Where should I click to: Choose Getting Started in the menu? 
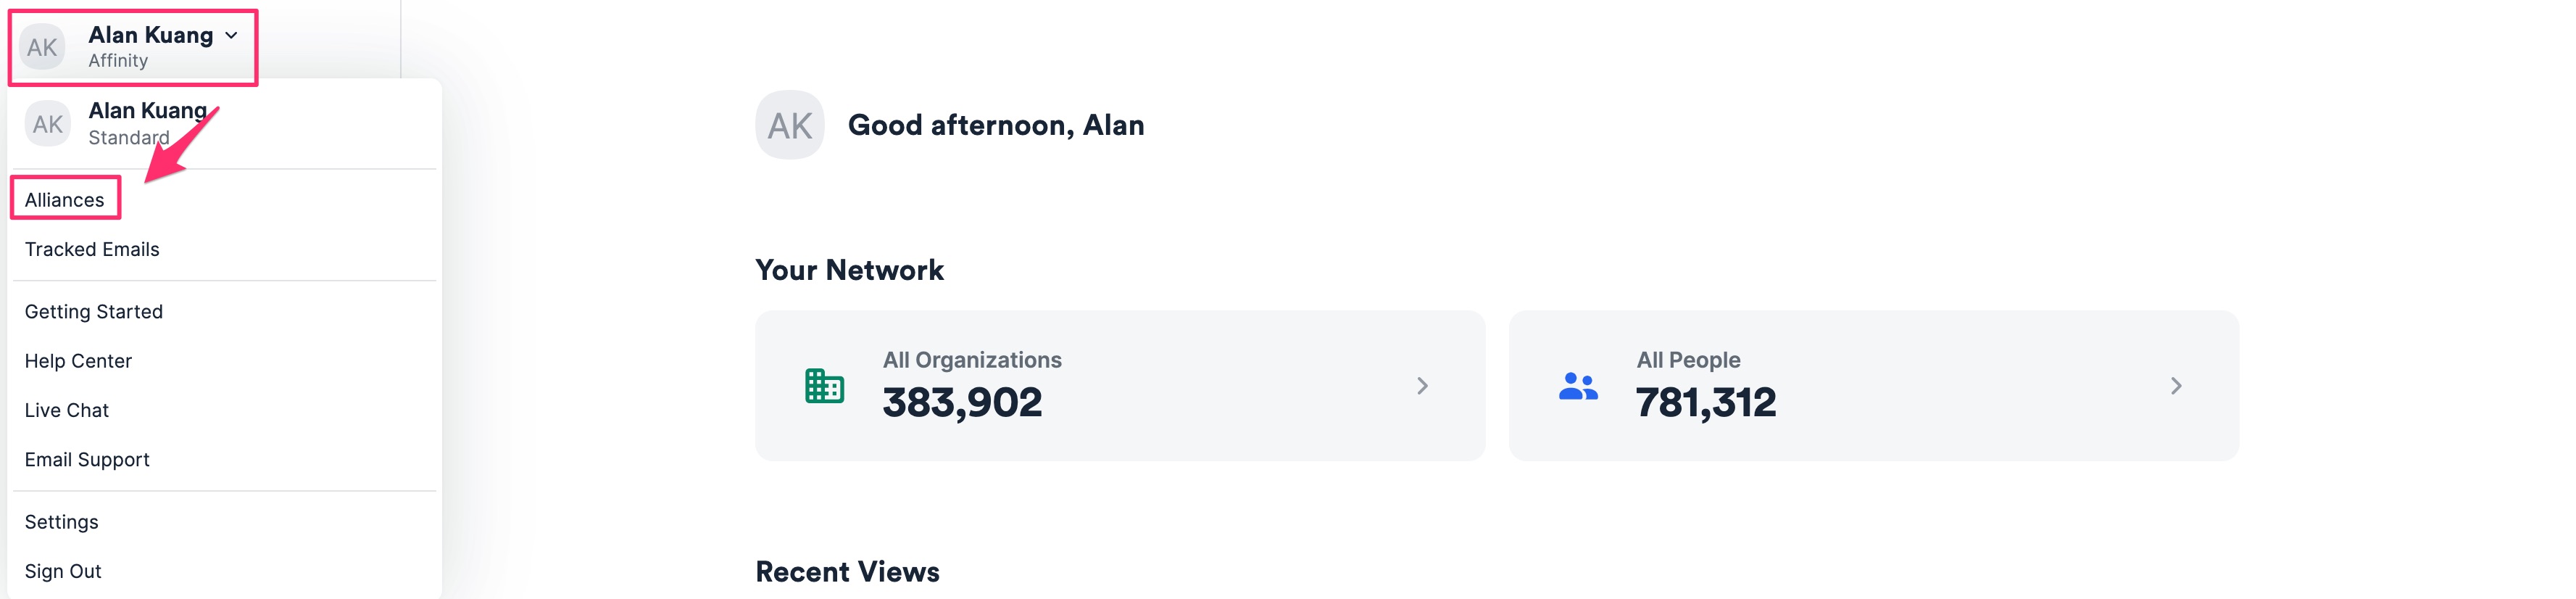tap(94, 312)
